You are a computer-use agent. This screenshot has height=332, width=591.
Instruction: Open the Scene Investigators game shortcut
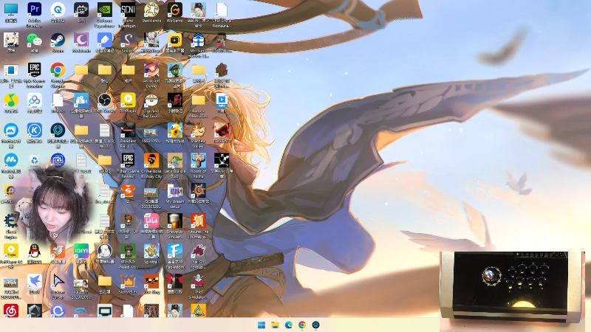pyautogui.click(x=128, y=10)
